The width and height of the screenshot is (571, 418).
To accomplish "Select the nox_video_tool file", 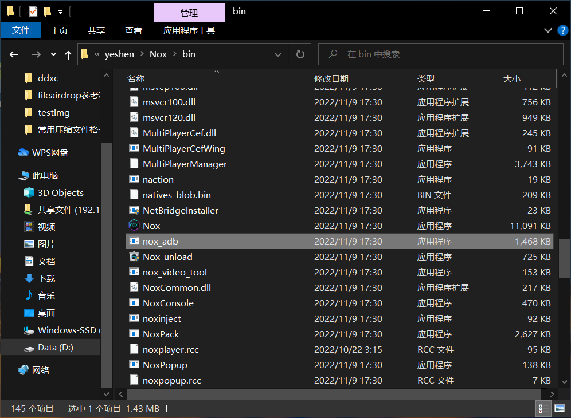I will (x=339, y=272).
